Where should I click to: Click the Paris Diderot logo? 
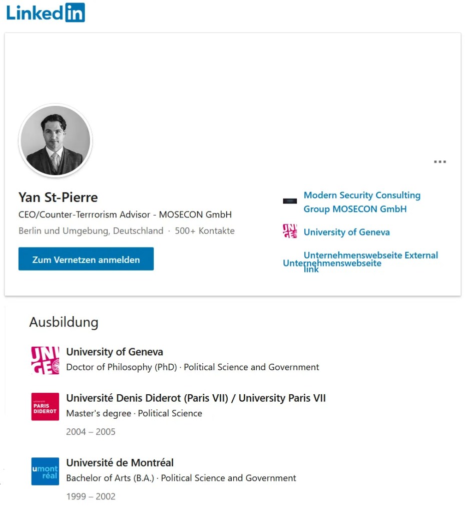coord(45,406)
